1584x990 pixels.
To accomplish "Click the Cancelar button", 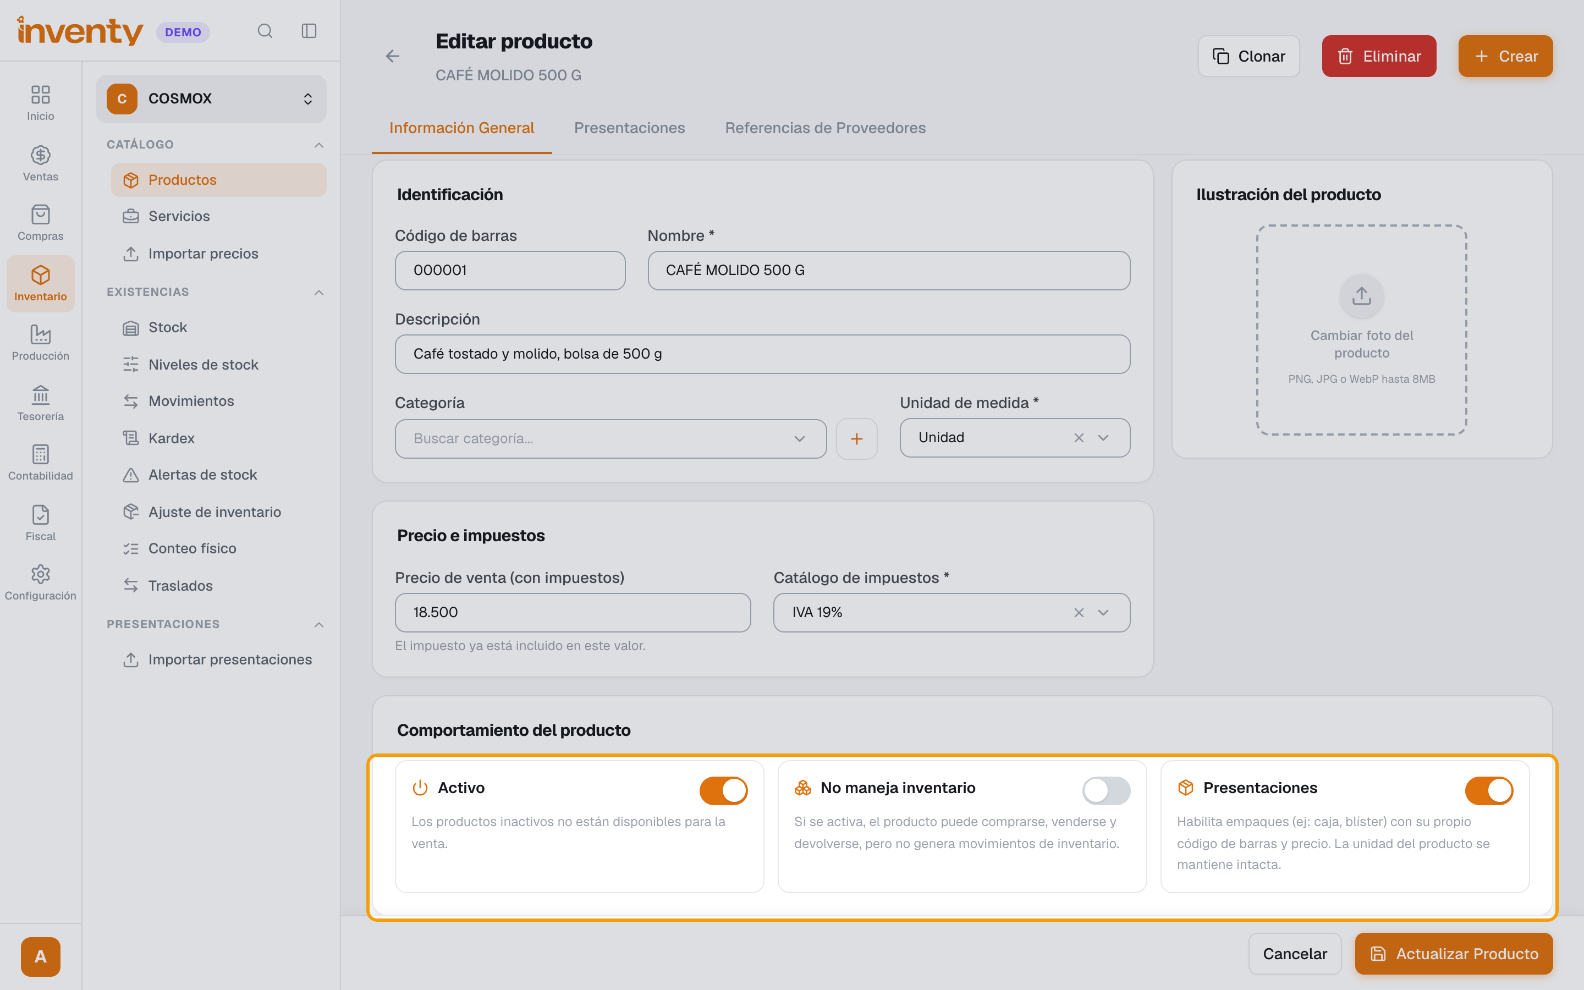I will (x=1295, y=953).
